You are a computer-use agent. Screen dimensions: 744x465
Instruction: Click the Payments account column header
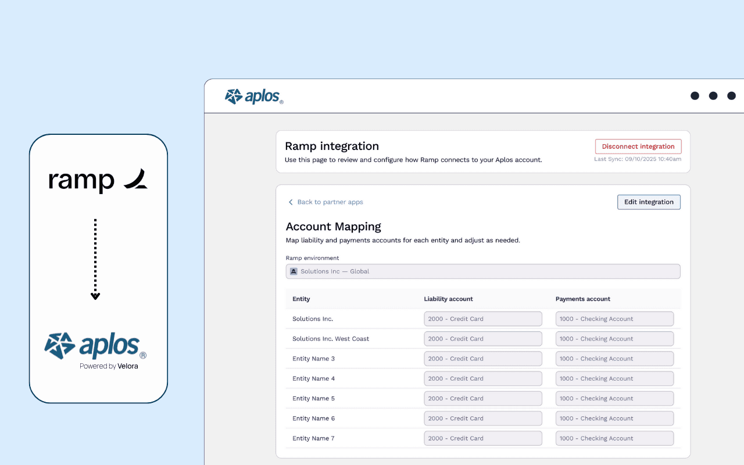(x=582, y=299)
